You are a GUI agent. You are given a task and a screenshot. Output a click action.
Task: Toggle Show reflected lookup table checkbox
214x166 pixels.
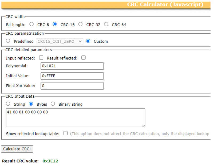point(66,133)
